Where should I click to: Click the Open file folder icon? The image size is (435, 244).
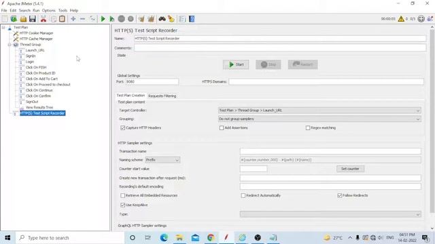(x=23, y=19)
